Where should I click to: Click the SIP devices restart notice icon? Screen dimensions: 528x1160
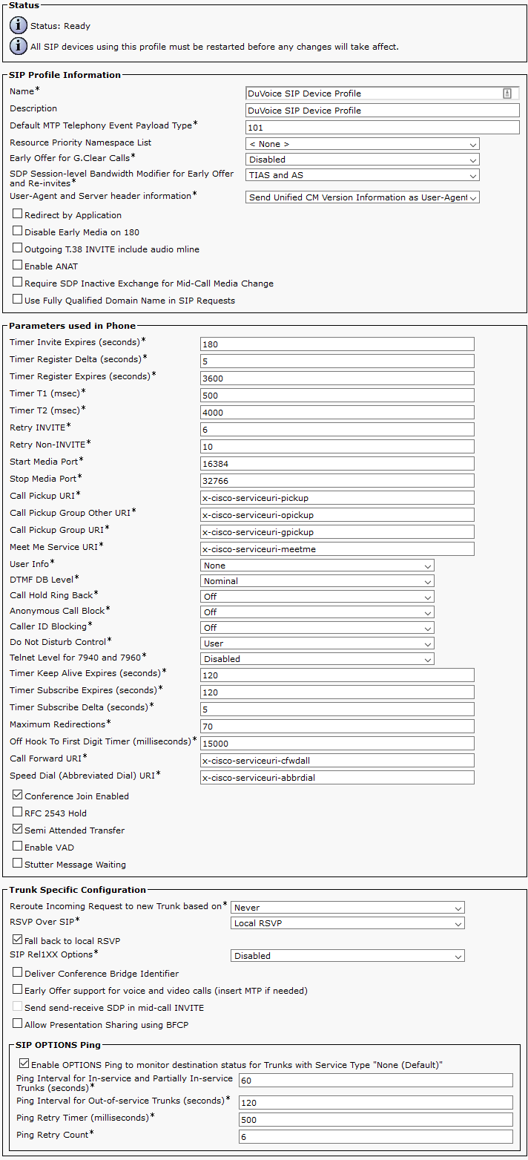point(19,47)
